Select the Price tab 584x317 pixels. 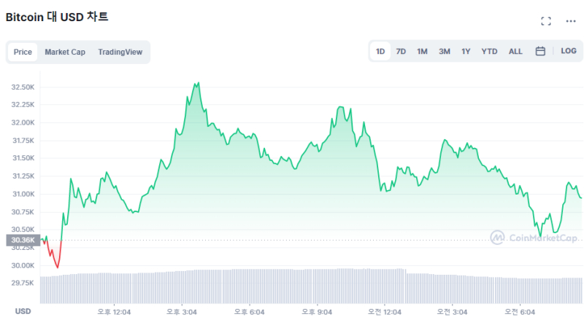tap(23, 52)
